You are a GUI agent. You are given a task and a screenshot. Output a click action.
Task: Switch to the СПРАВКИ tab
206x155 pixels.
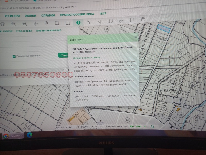pyautogui.click(x=48, y=15)
